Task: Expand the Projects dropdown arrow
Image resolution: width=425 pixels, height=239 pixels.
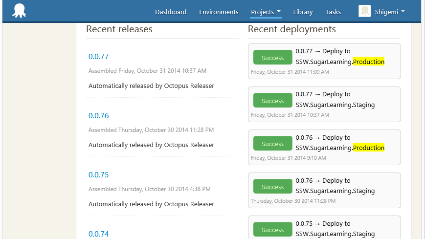Action: point(279,11)
